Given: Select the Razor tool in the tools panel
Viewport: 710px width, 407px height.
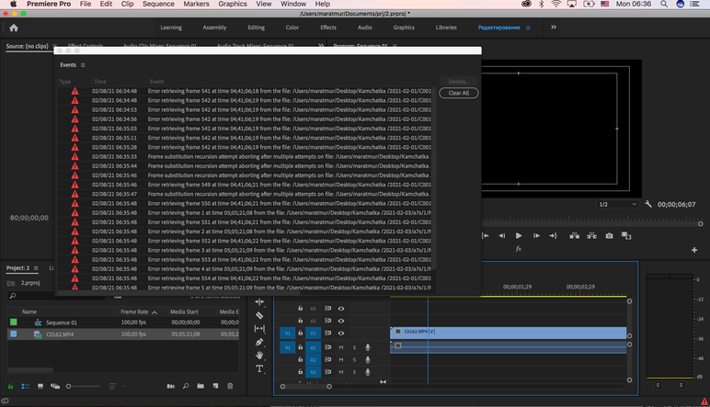Looking at the screenshot, I should [259, 315].
